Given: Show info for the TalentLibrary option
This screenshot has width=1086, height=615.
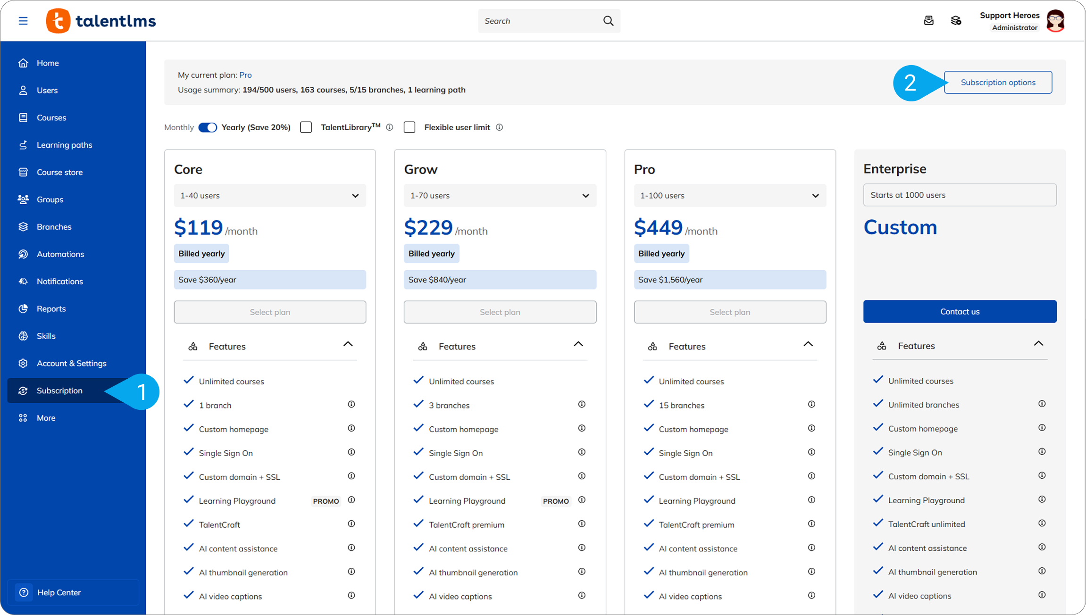Looking at the screenshot, I should point(390,127).
